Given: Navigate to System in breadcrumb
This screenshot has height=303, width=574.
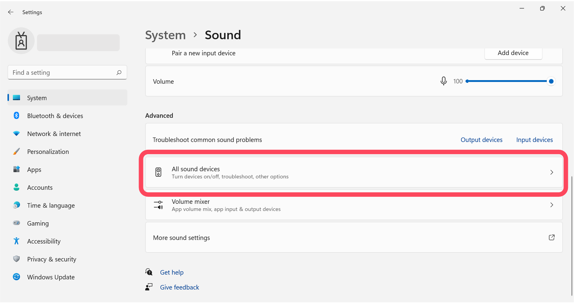Looking at the screenshot, I should coord(165,35).
